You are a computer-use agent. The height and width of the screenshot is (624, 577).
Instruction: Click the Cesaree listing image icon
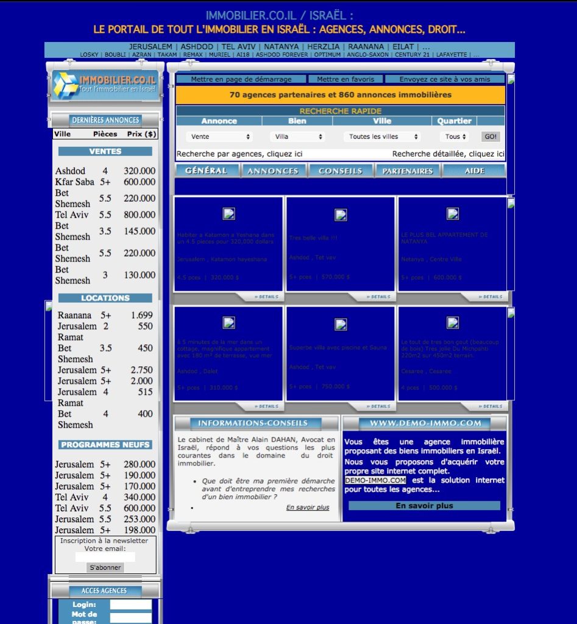click(x=453, y=323)
